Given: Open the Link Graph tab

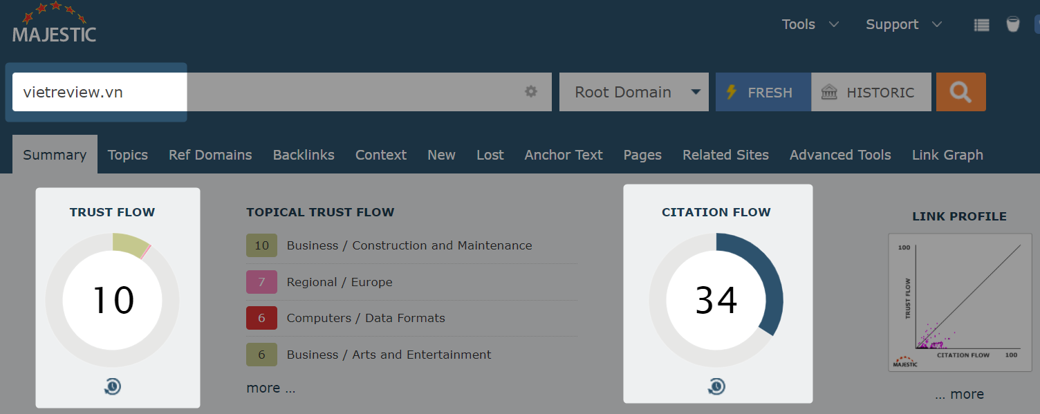Looking at the screenshot, I should click(947, 155).
